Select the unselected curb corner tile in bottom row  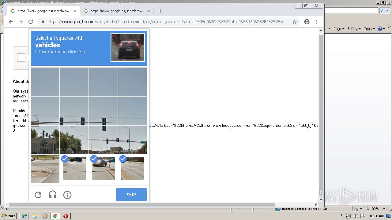point(45,169)
